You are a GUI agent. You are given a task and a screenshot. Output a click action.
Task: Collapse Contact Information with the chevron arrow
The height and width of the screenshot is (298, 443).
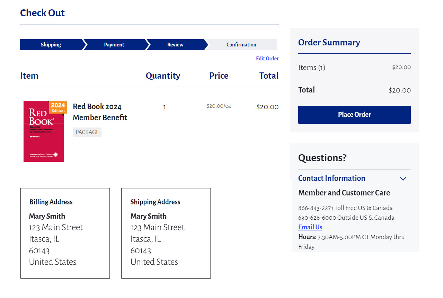tap(403, 179)
